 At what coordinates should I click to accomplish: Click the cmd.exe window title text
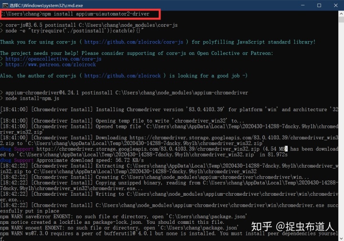[x=46, y=5]
